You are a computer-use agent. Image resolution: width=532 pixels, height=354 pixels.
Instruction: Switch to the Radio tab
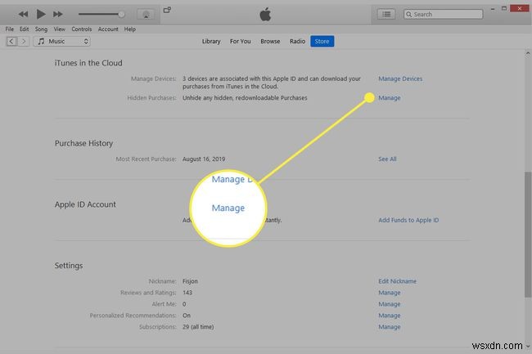297,42
